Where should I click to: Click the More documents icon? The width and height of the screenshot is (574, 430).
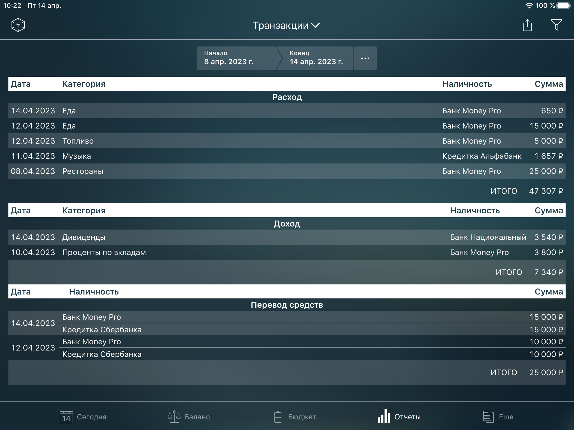(488, 417)
